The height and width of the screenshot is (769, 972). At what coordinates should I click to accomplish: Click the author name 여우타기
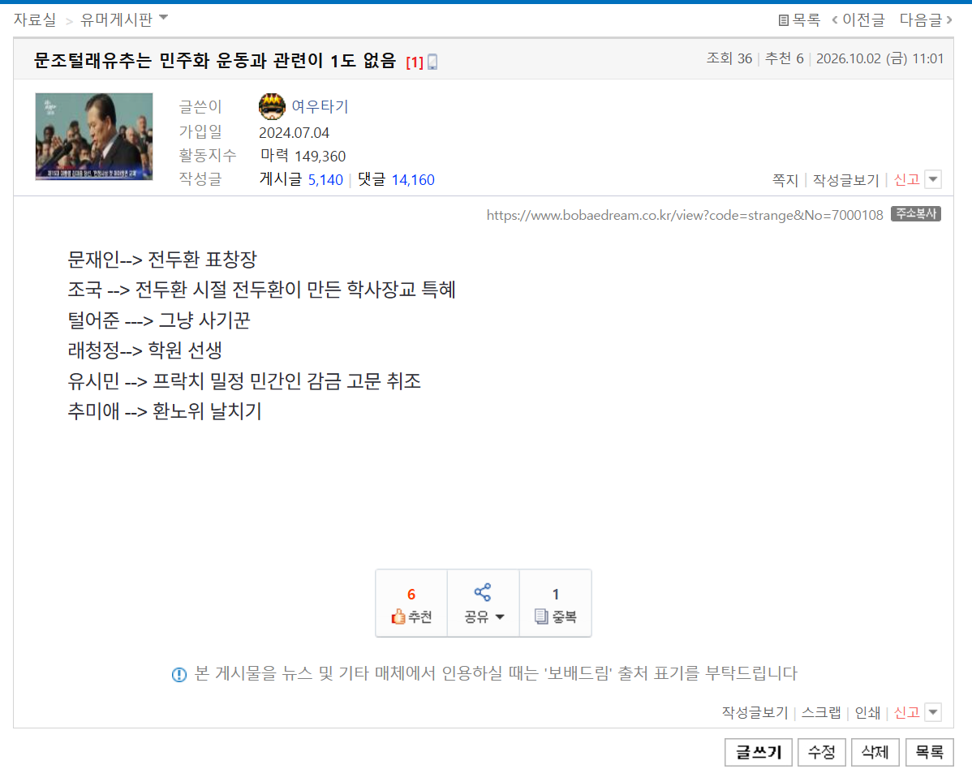pyautogui.click(x=320, y=106)
